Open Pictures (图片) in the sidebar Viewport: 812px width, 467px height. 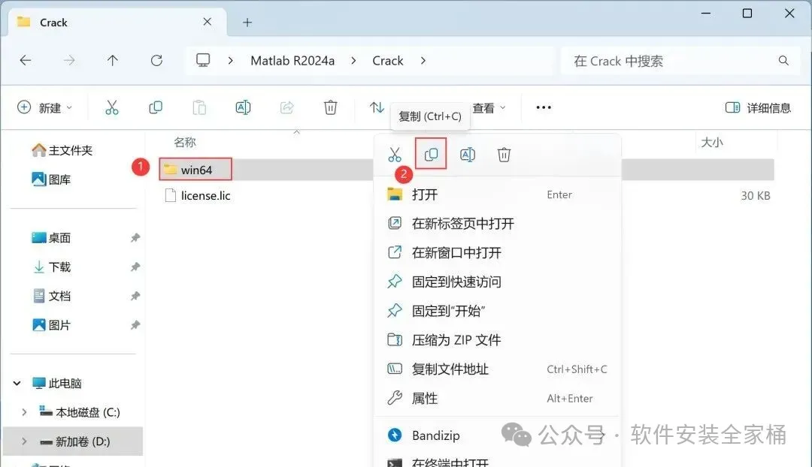coord(51,325)
